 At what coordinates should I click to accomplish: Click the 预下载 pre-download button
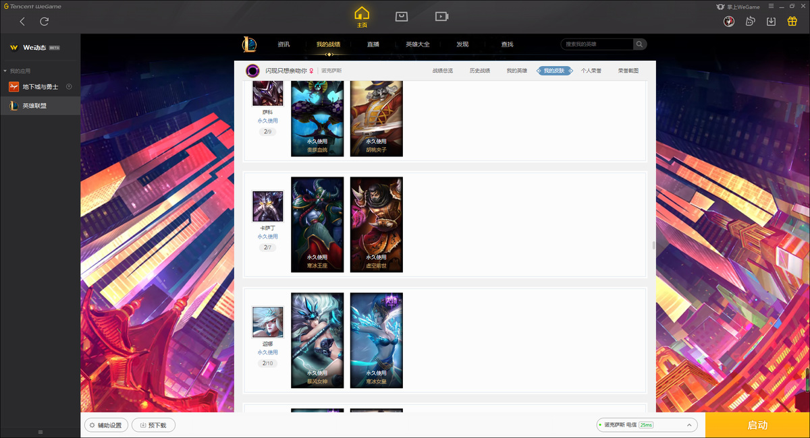[153, 425]
